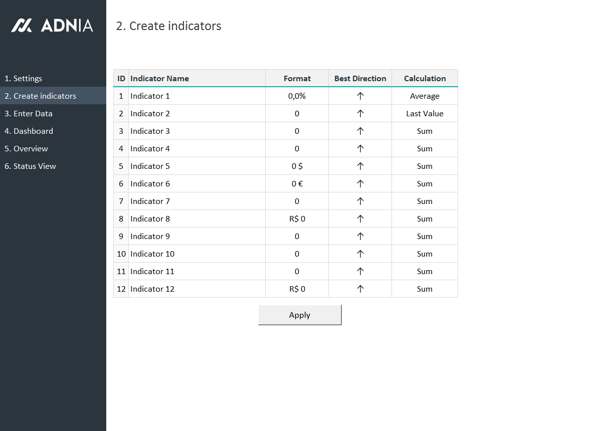The width and height of the screenshot is (601, 431).
Task: Click the up arrow for Indicator 7
Action: [x=360, y=201]
